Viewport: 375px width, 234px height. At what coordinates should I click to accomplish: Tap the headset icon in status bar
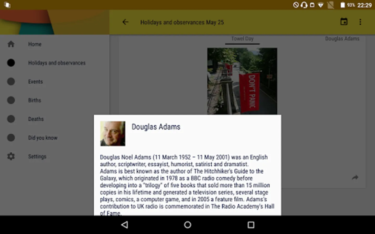pos(304,5)
